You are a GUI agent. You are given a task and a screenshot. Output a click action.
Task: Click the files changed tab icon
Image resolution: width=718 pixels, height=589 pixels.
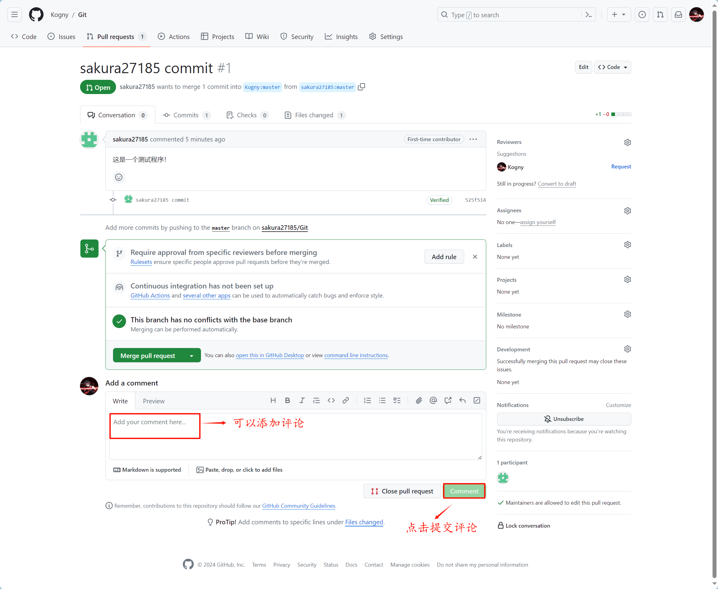pos(287,115)
